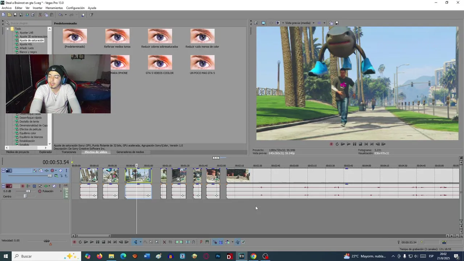
Task: Click the Video output FX icon in the preview toolbar
Action: click(x=271, y=23)
